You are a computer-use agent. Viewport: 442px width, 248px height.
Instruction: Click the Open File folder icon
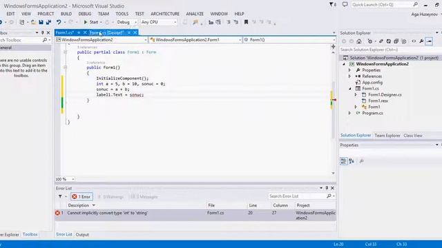pyautogui.click(x=33, y=22)
